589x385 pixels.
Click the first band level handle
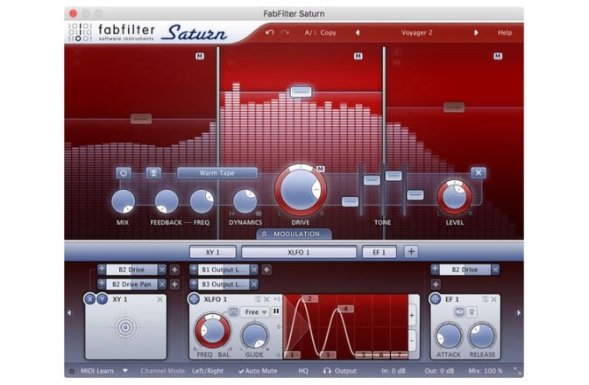pos(141,118)
